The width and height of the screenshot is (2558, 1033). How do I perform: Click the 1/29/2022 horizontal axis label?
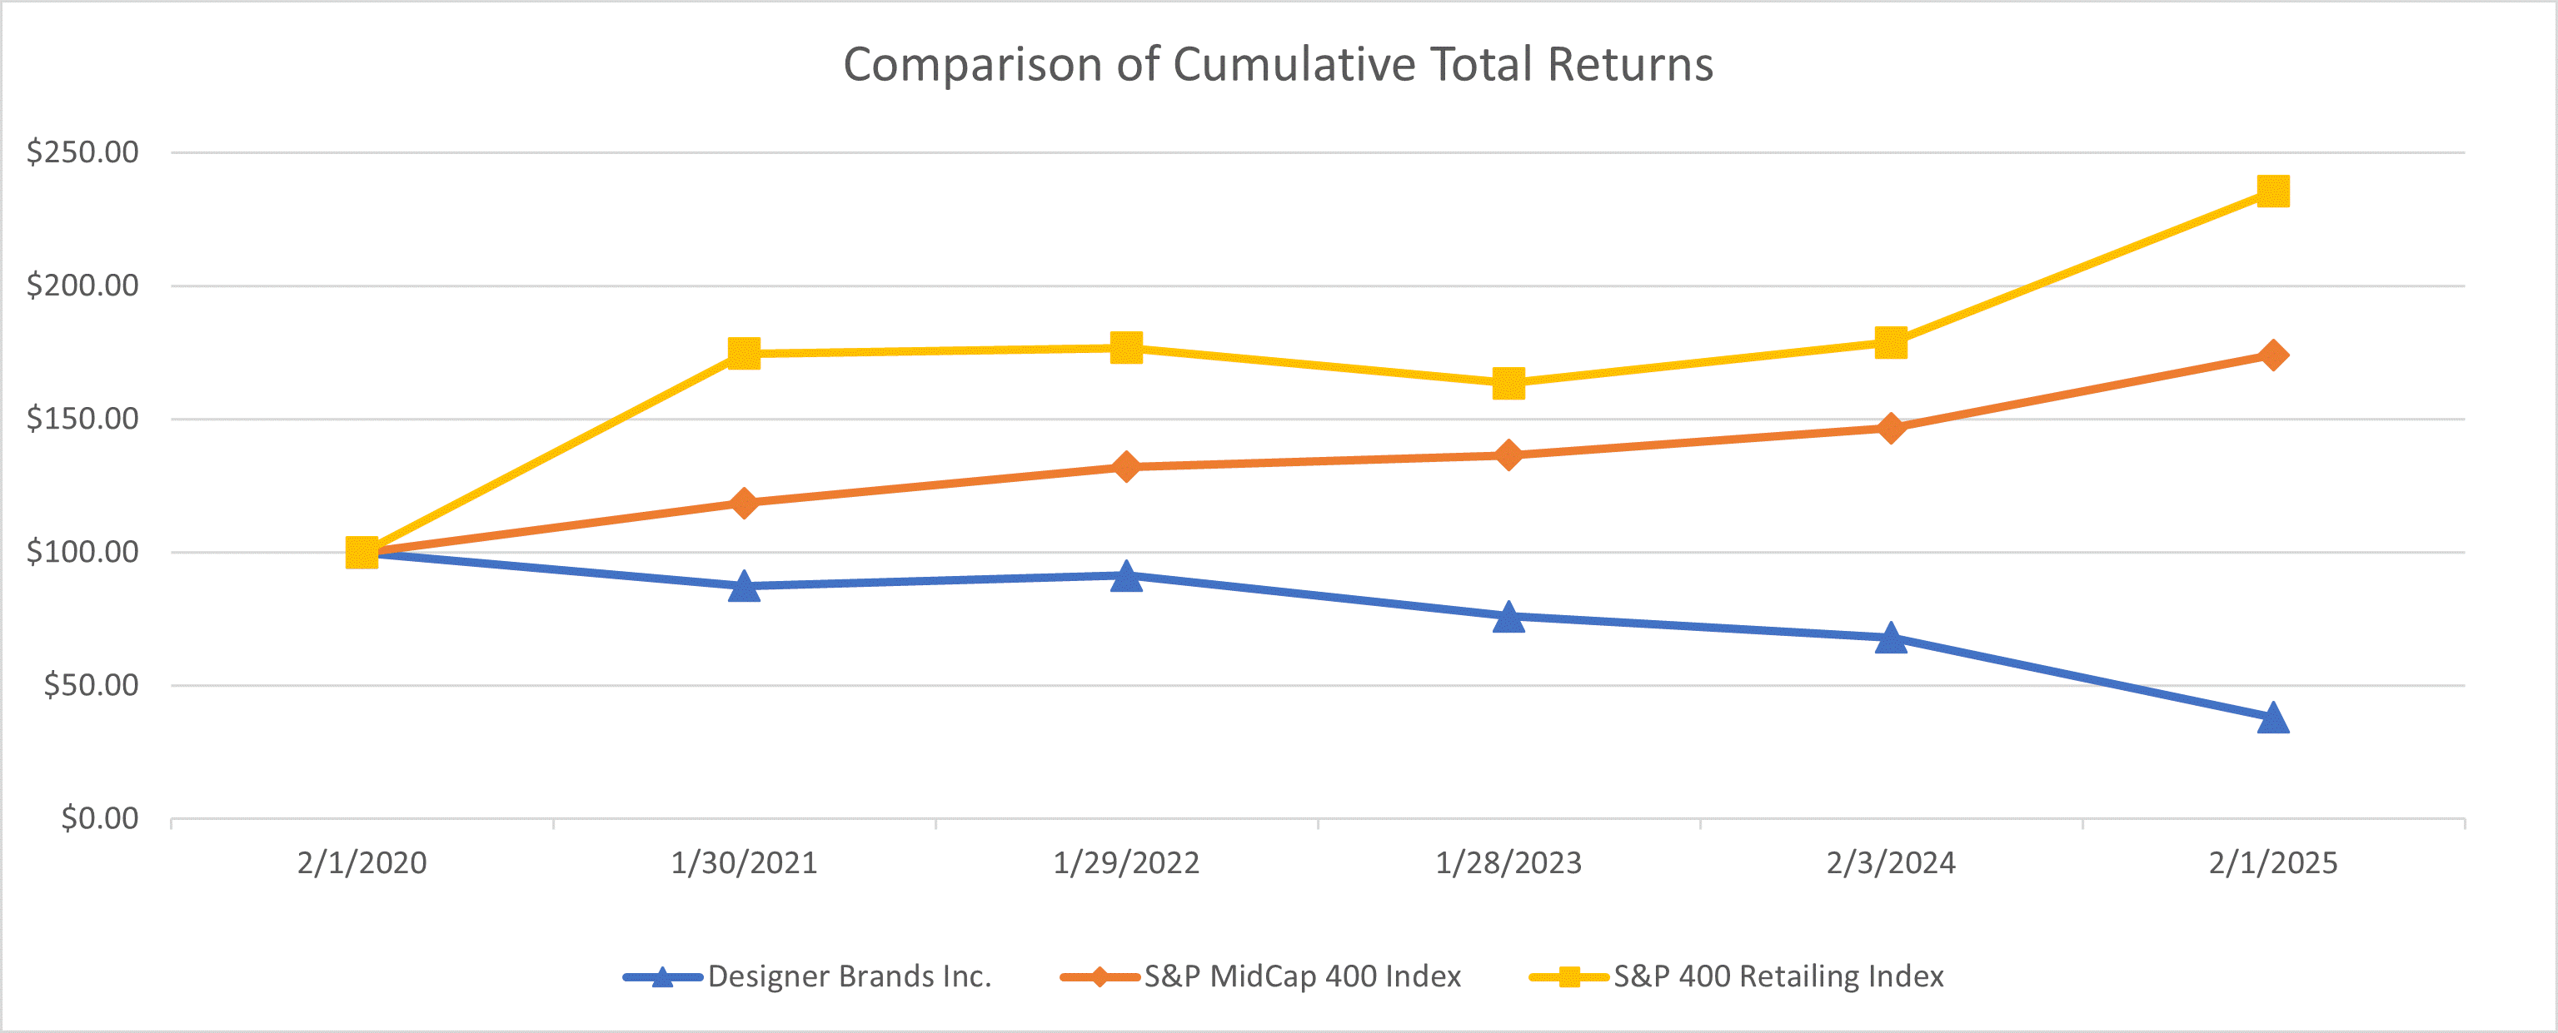[1126, 862]
